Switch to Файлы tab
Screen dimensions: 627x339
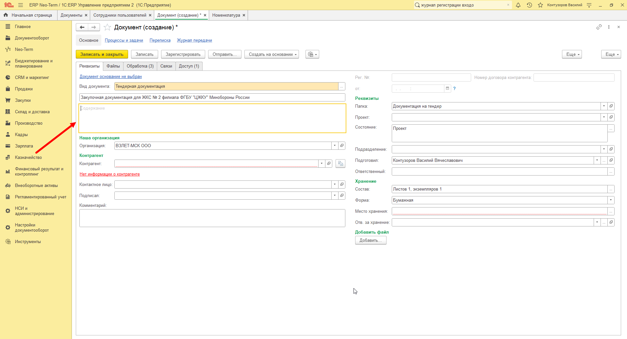point(113,66)
